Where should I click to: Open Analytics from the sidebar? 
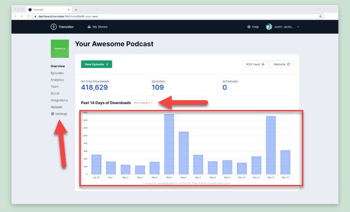click(57, 80)
